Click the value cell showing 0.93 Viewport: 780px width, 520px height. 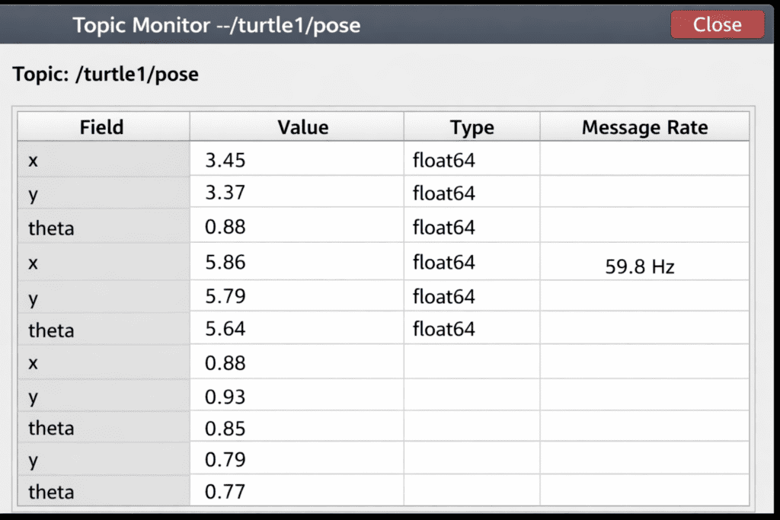[x=225, y=397]
